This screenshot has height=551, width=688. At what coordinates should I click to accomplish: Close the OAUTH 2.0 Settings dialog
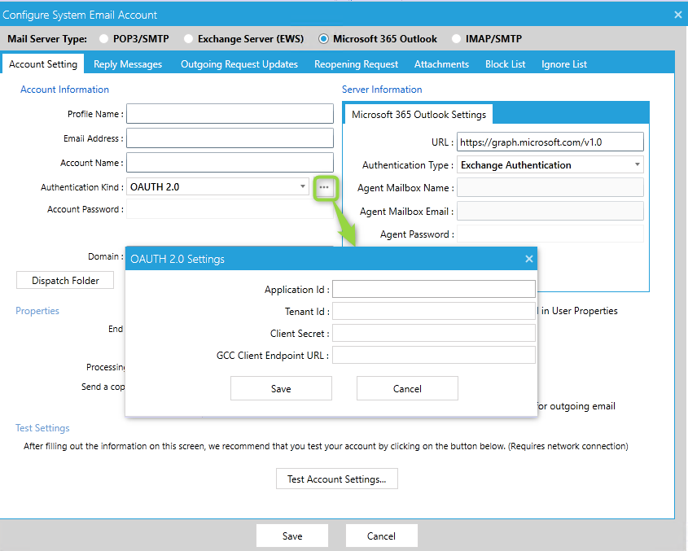click(x=528, y=259)
